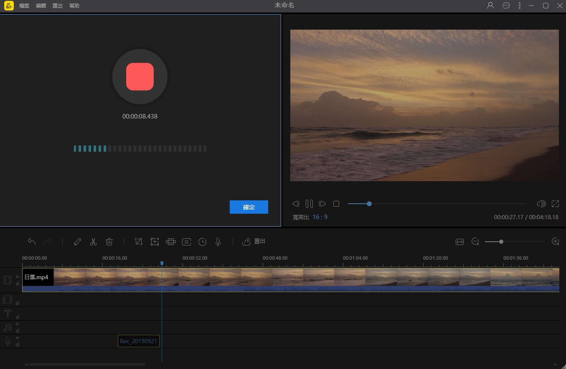Expand preview to fullscreen

(555, 204)
